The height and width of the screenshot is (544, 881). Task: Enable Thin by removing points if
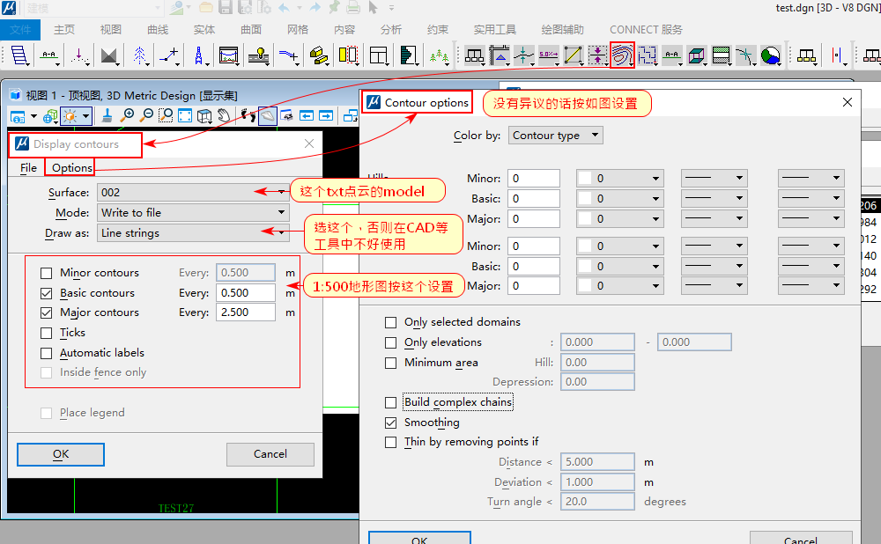[x=390, y=443]
